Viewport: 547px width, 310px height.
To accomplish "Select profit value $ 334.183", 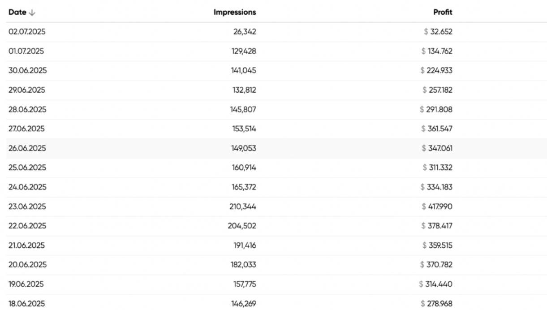I will click(x=436, y=187).
